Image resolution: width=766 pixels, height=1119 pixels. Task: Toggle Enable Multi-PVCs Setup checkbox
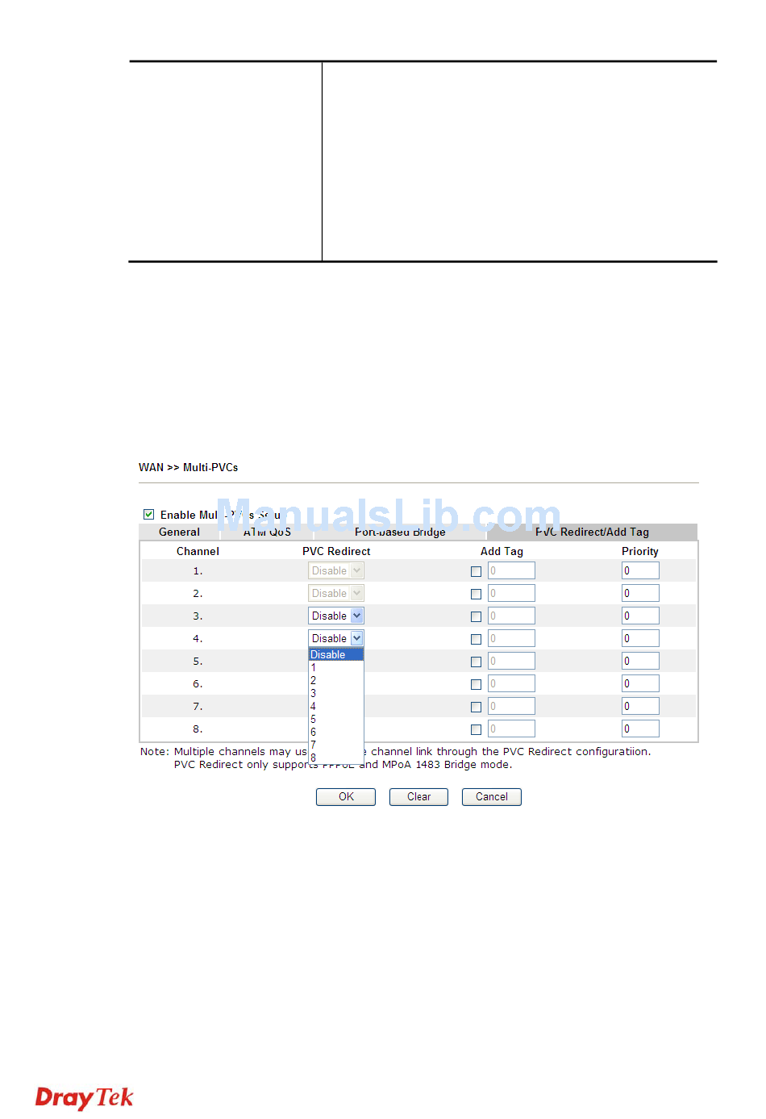[x=149, y=514]
